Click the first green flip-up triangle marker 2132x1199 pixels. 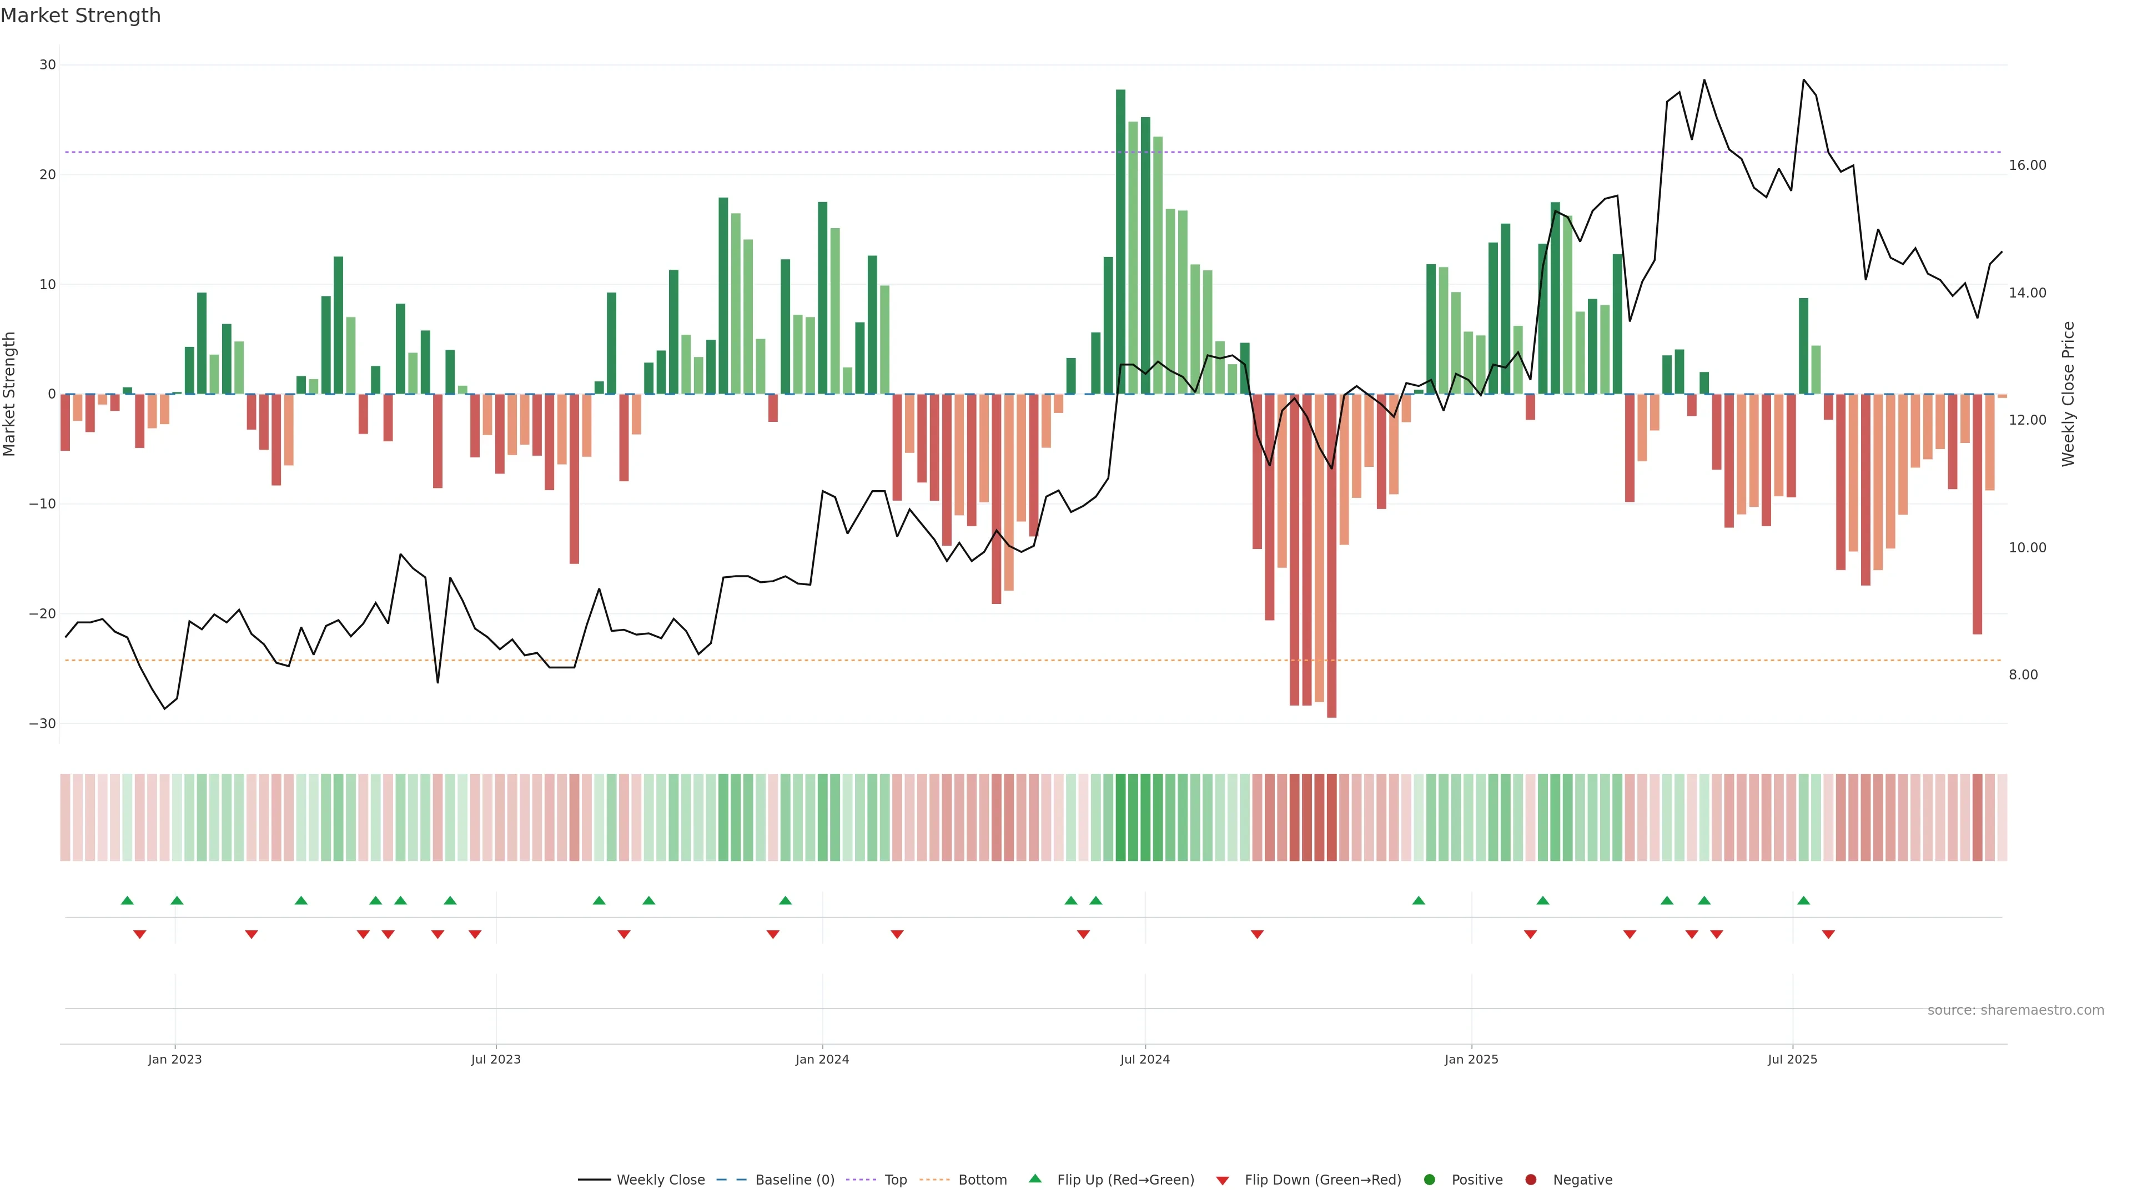127,900
